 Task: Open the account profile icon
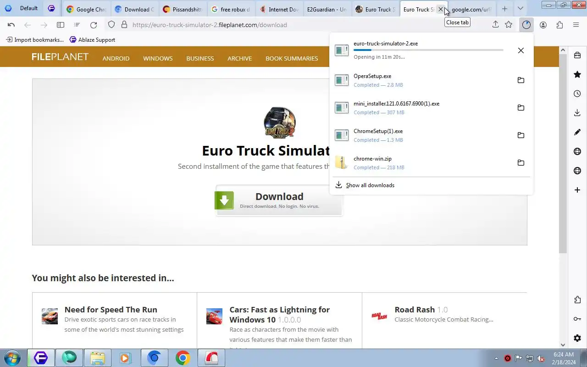point(543,25)
